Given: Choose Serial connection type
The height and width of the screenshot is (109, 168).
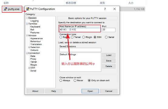Looking at the screenshot, I should [106, 37].
